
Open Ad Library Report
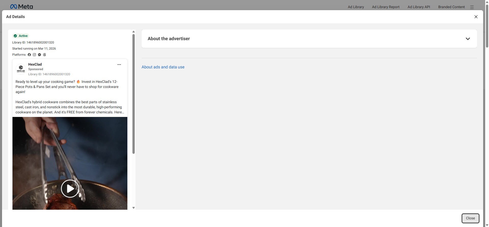tap(386, 7)
